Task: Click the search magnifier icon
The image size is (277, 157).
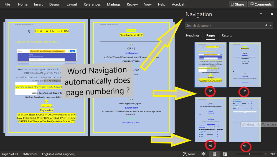Action: click(266, 25)
